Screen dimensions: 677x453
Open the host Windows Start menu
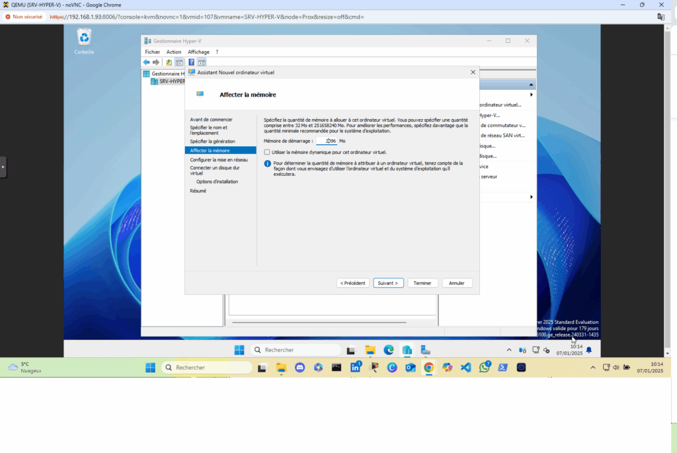150,368
